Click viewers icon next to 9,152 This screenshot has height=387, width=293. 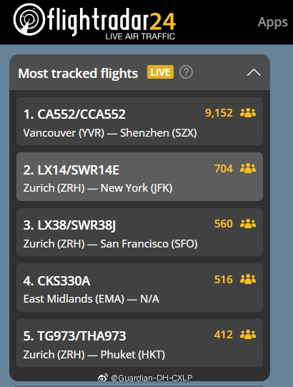(248, 113)
